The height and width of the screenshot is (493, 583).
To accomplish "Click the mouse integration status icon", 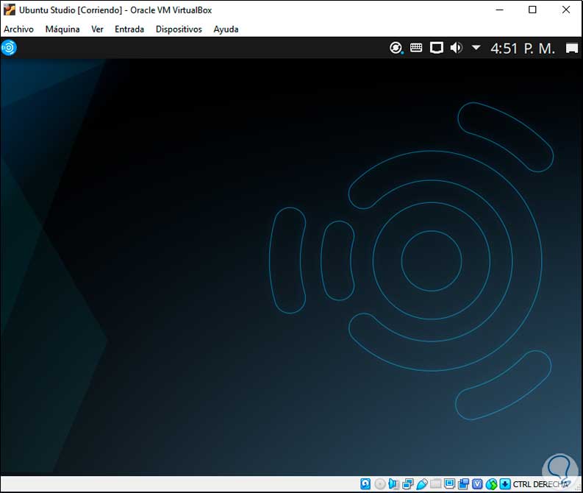I will click(492, 484).
